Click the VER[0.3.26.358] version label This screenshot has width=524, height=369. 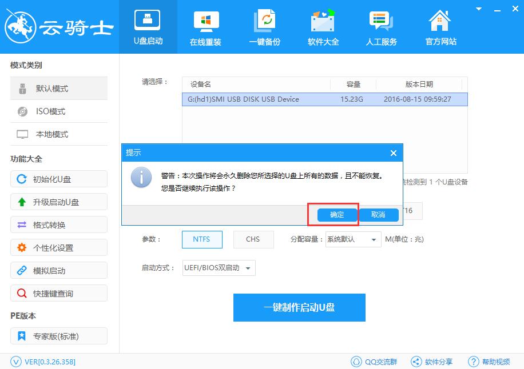pos(50,362)
